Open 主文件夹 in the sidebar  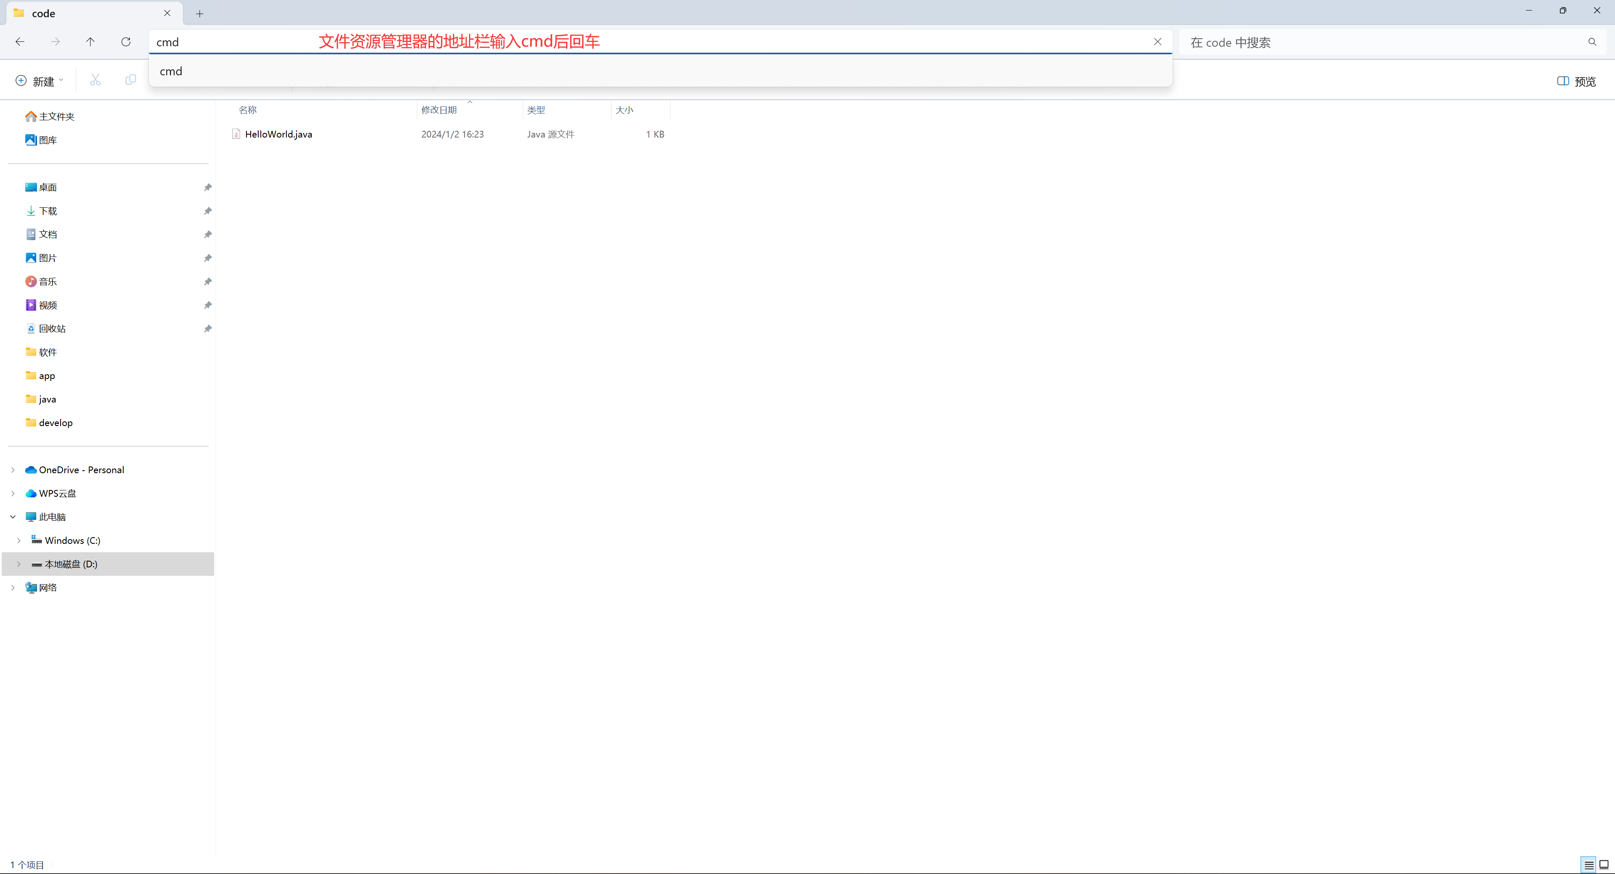point(50,117)
